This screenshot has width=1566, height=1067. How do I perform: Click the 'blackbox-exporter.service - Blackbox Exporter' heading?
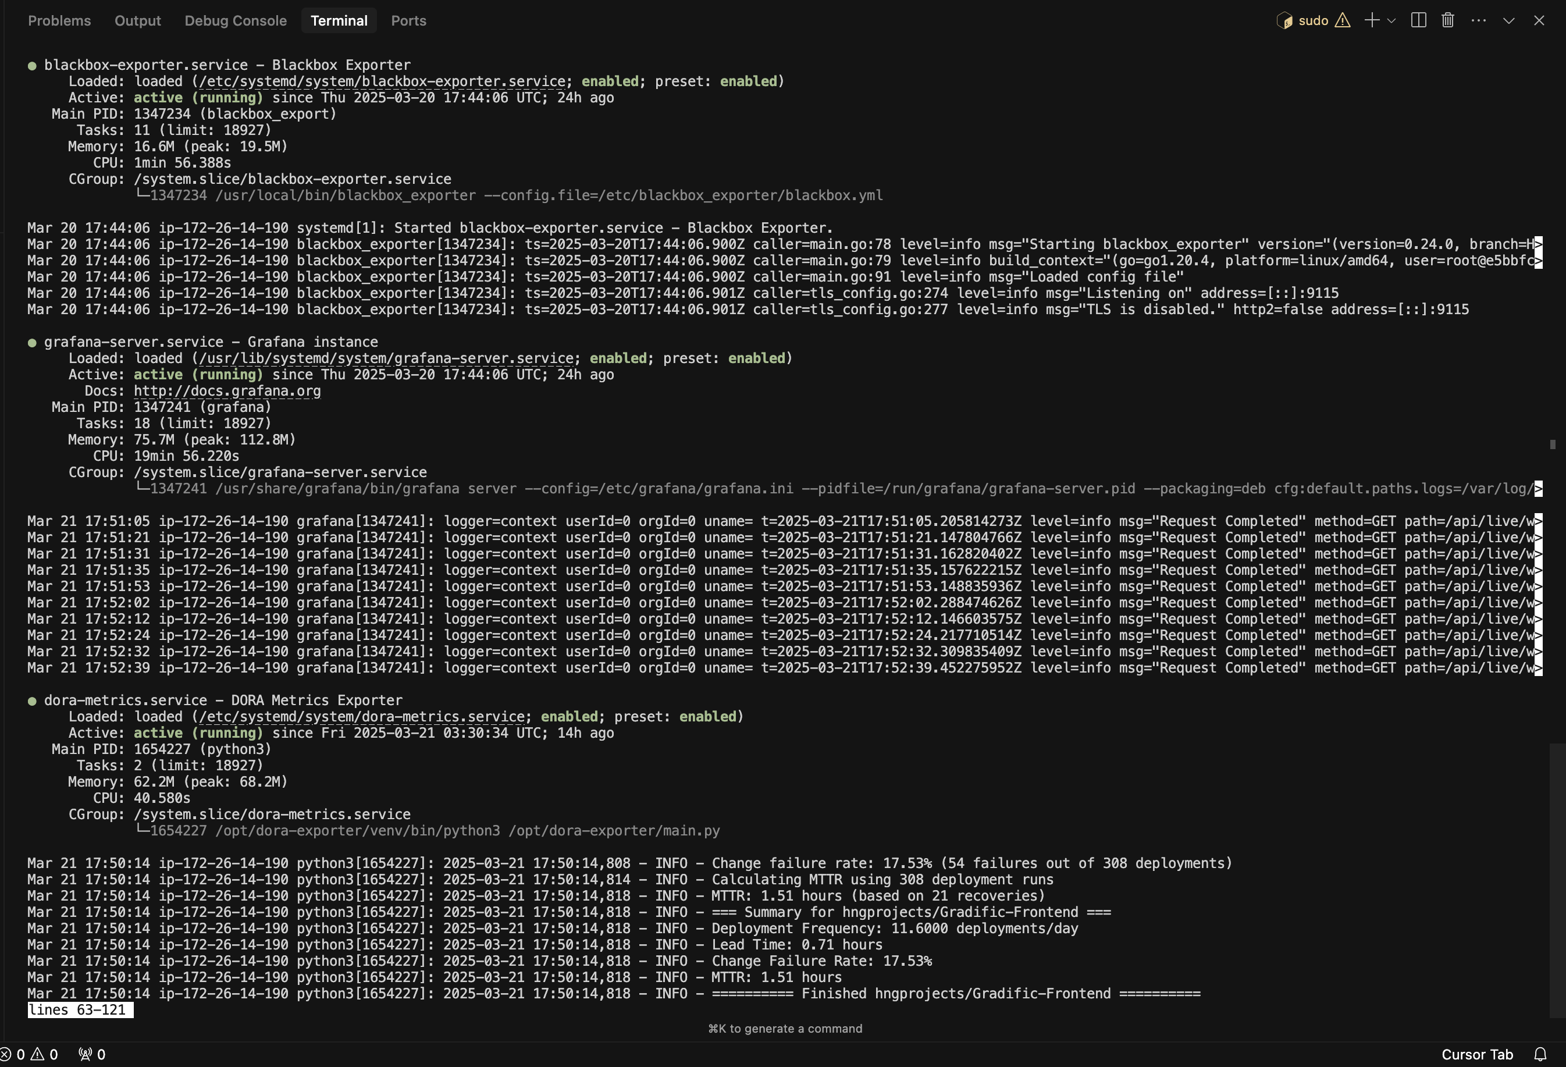(227, 65)
